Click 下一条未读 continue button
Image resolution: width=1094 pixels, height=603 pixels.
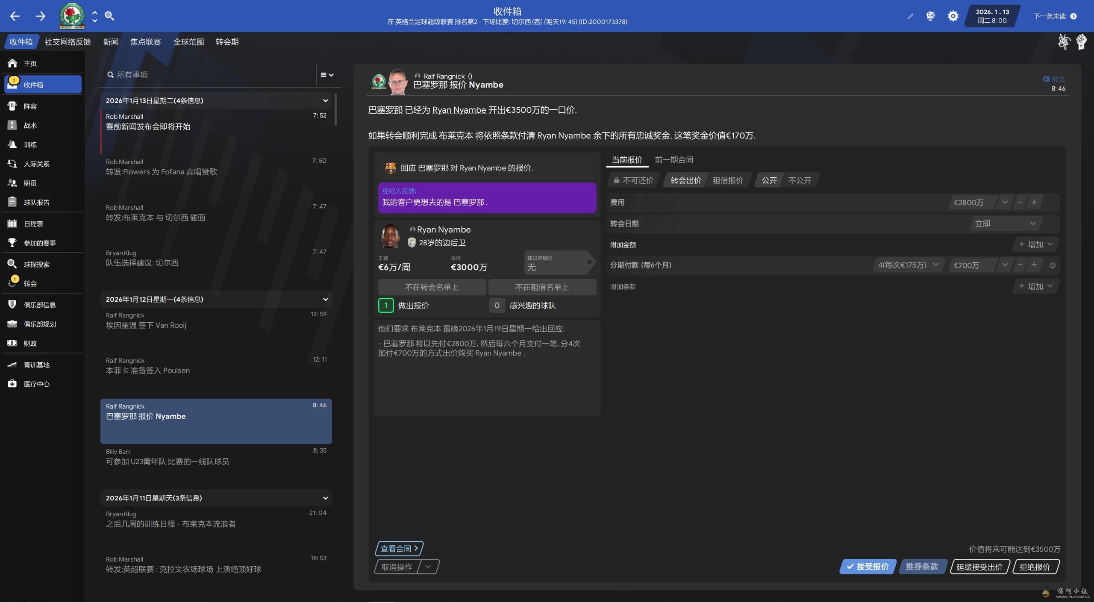1055,16
